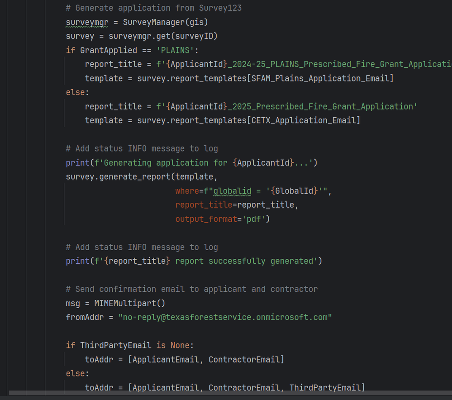452x400 pixels.
Task: Click the string 'PLAINS' in if condition
Action: (175, 51)
